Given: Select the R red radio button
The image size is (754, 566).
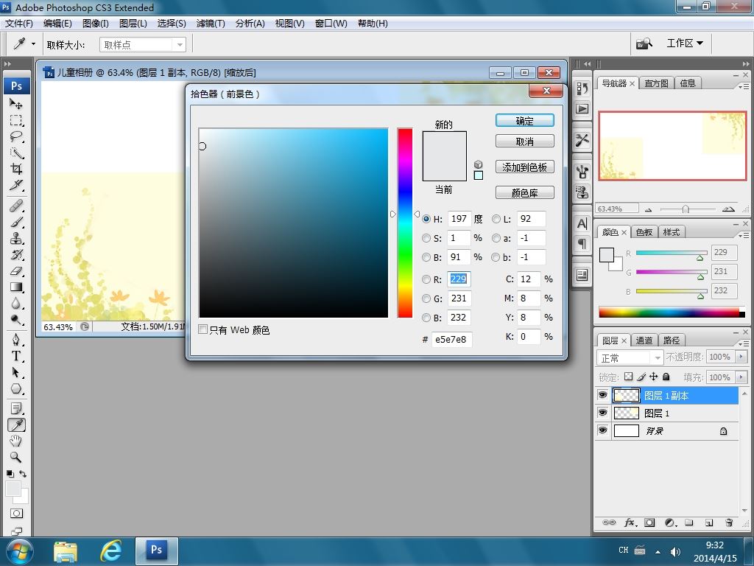Looking at the screenshot, I should coord(426,279).
